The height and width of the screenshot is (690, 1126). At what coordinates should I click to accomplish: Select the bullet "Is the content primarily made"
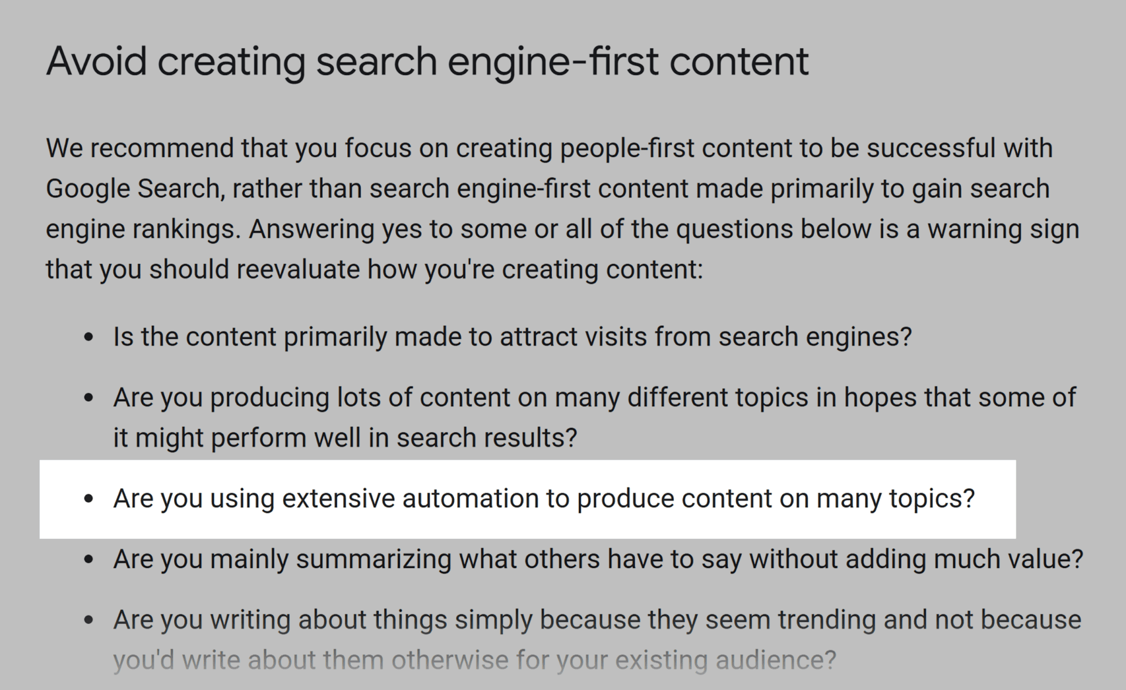click(511, 337)
